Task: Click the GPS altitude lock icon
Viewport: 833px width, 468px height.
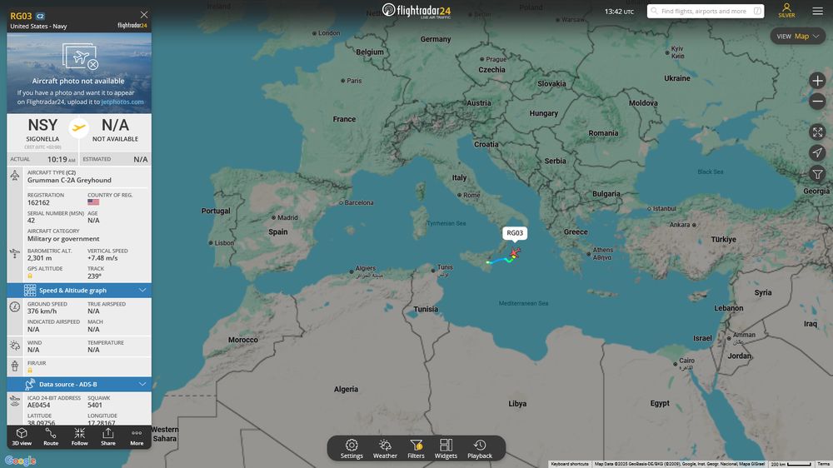Action: (30, 276)
